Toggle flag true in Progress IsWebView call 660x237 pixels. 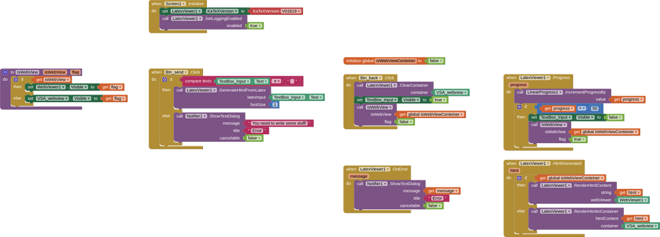579,139
